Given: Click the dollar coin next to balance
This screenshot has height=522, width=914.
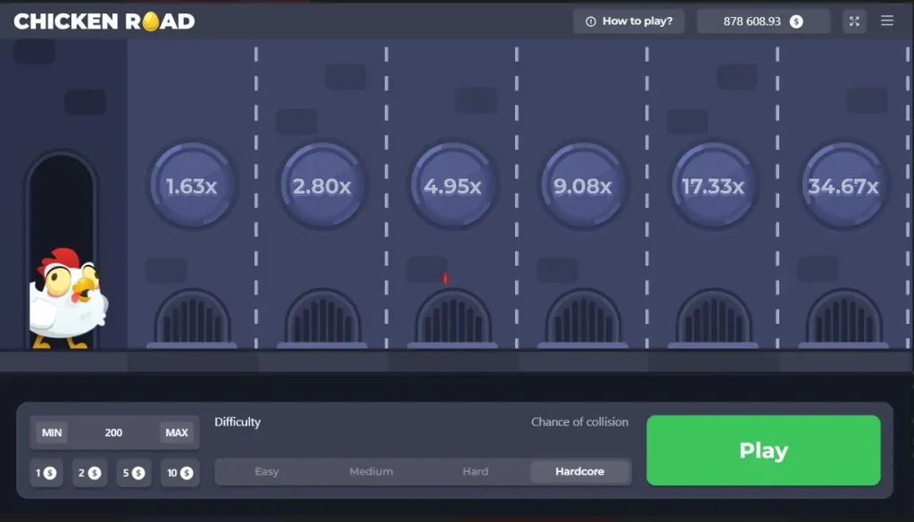Looking at the screenshot, I should (x=796, y=21).
